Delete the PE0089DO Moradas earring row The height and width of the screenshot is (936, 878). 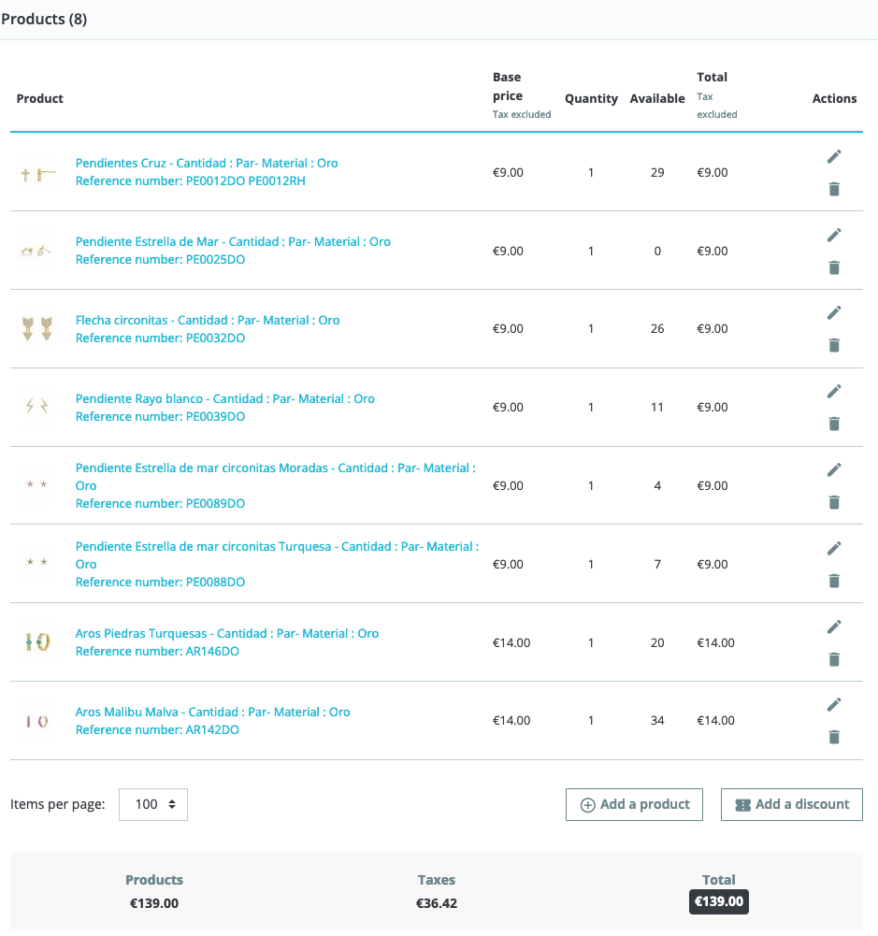point(834,502)
